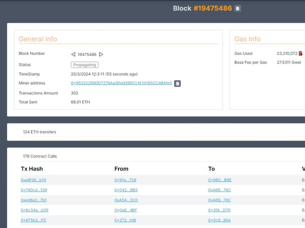The height and width of the screenshot is (228, 305).
Task: Open sender address 0x0a6...4BF
Action: [126, 210]
